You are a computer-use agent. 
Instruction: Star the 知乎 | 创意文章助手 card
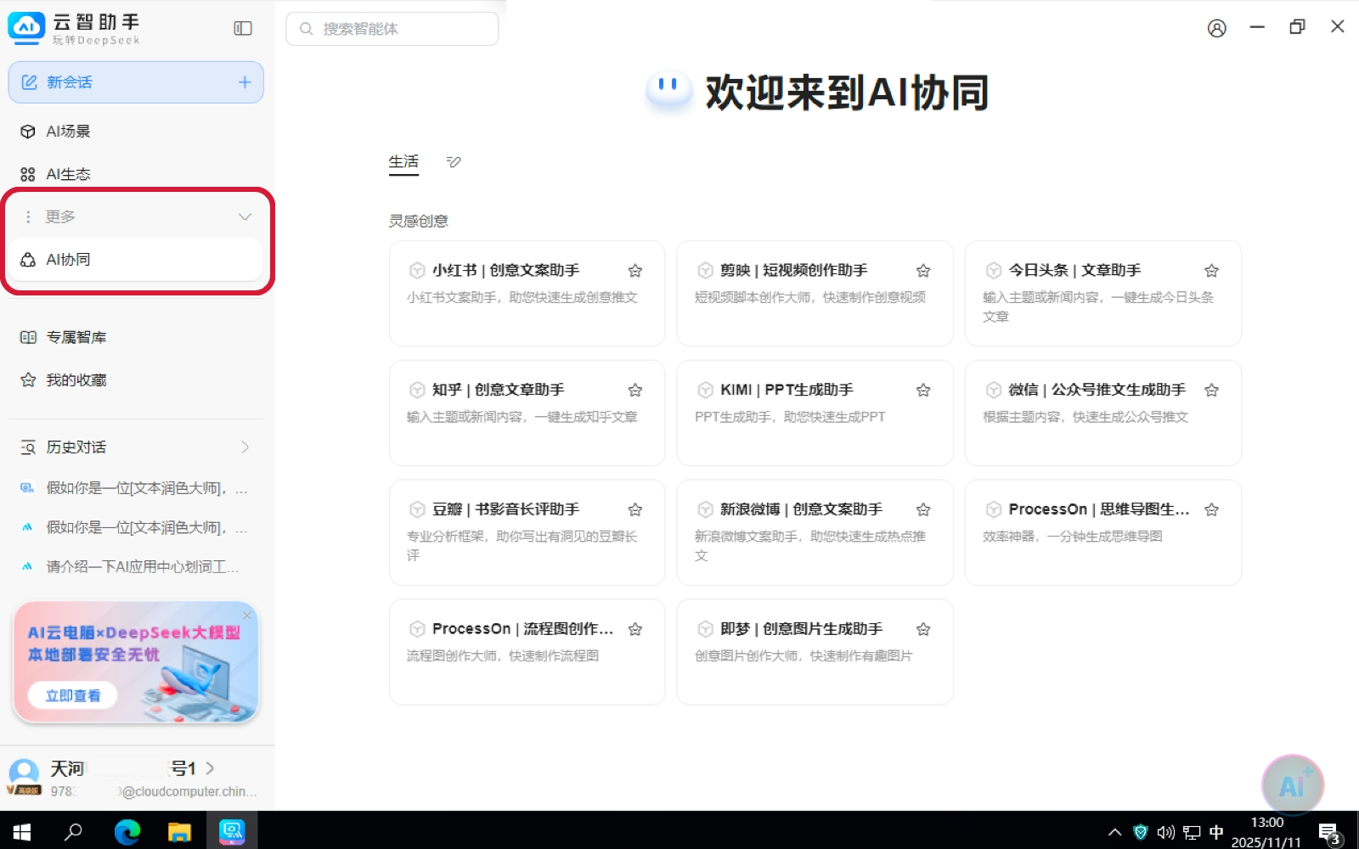[x=634, y=391]
